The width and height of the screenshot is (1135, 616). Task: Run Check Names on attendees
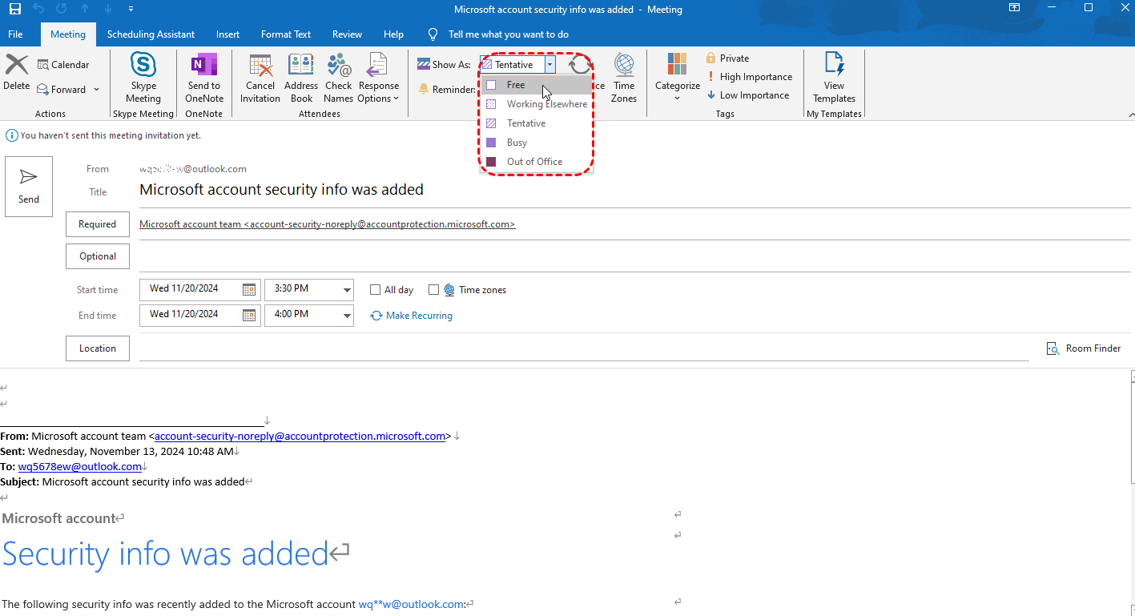pyautogui.click(x=339, y=78)
